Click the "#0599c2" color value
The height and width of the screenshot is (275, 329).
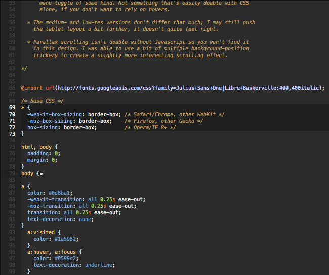pos(65,259)
